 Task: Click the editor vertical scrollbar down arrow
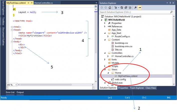click(x=96, y=81)
